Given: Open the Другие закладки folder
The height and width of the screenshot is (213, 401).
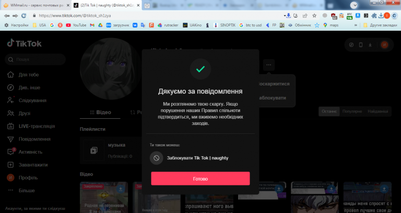Looking at the screenshot, I should [x=380, y=25].
